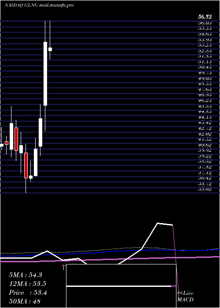Click the 42.02 price axis label
Viewport: 220px width, 308px height.
205,134
